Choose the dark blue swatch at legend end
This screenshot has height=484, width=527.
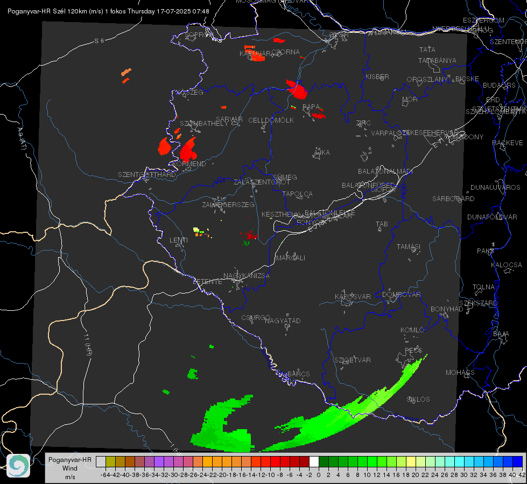[518, 461]
